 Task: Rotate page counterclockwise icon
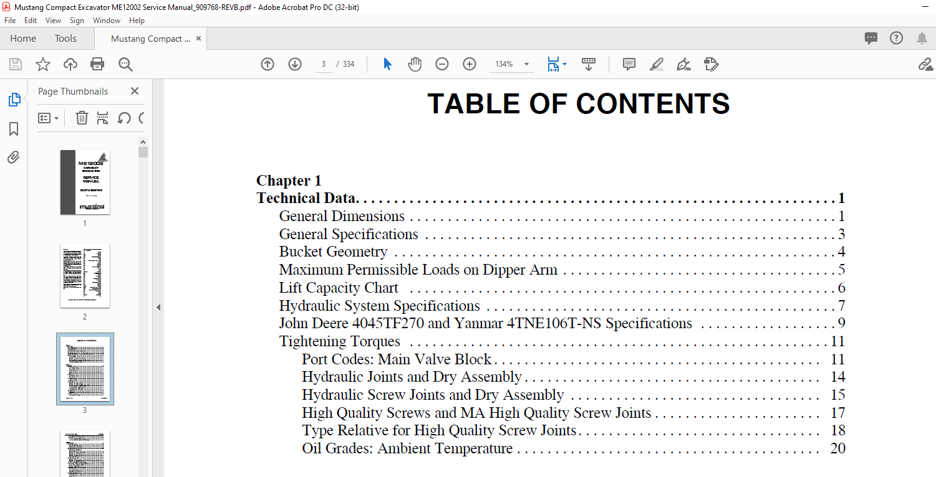pos(123,118)
